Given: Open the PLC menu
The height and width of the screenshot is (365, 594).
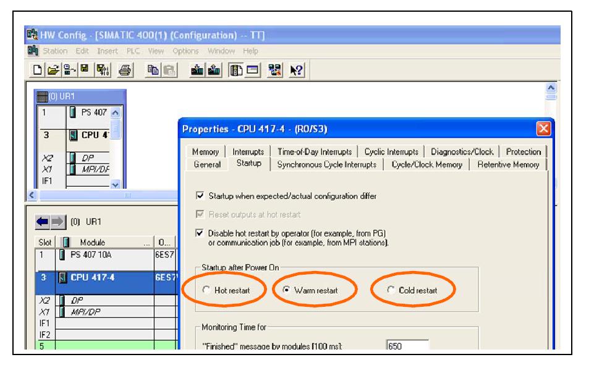Looking at the screenshot, I should point(133,51).
